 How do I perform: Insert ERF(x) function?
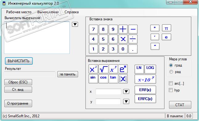pos(145,90)
